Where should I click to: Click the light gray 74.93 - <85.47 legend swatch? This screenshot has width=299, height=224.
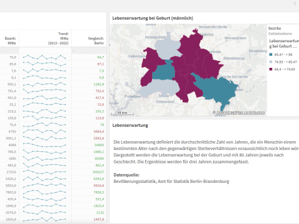270,62
